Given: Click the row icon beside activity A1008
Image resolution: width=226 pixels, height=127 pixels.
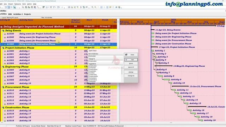Looking at the screenshot, I should [x=5, y=80].
